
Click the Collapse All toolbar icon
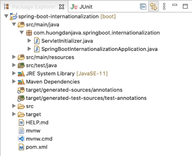point(143,6)
